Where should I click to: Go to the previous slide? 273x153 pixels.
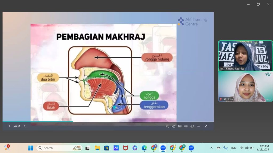coord(9,126)
